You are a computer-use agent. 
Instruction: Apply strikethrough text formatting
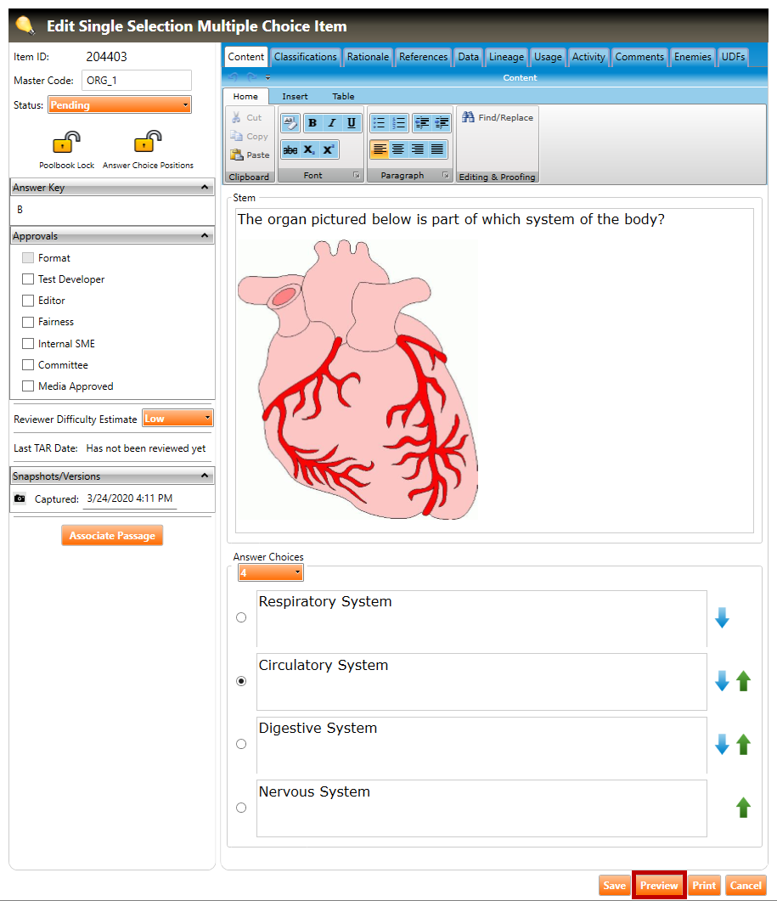pos(290,149)
